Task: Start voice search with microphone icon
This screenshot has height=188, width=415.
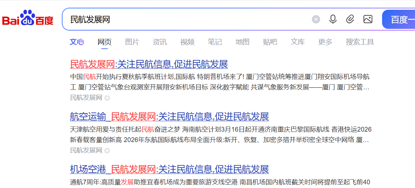Action: click(x=333, y=19)
